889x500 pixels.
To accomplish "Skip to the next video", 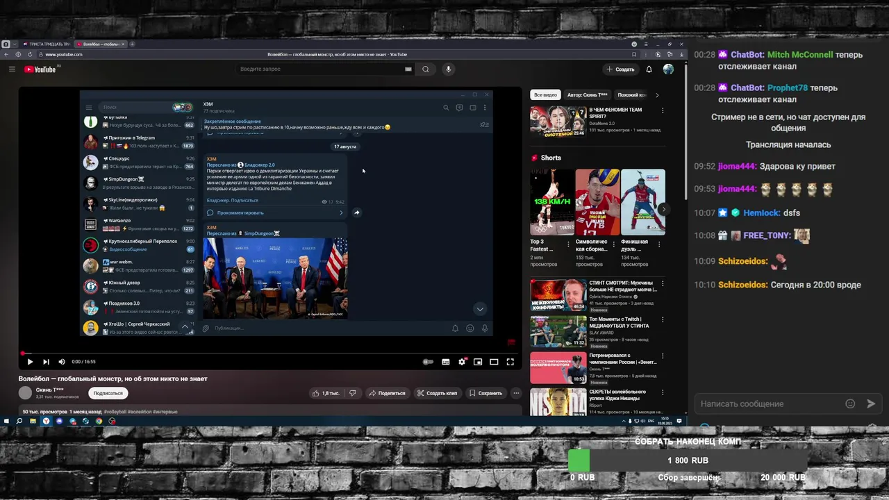I will (46, 362).
